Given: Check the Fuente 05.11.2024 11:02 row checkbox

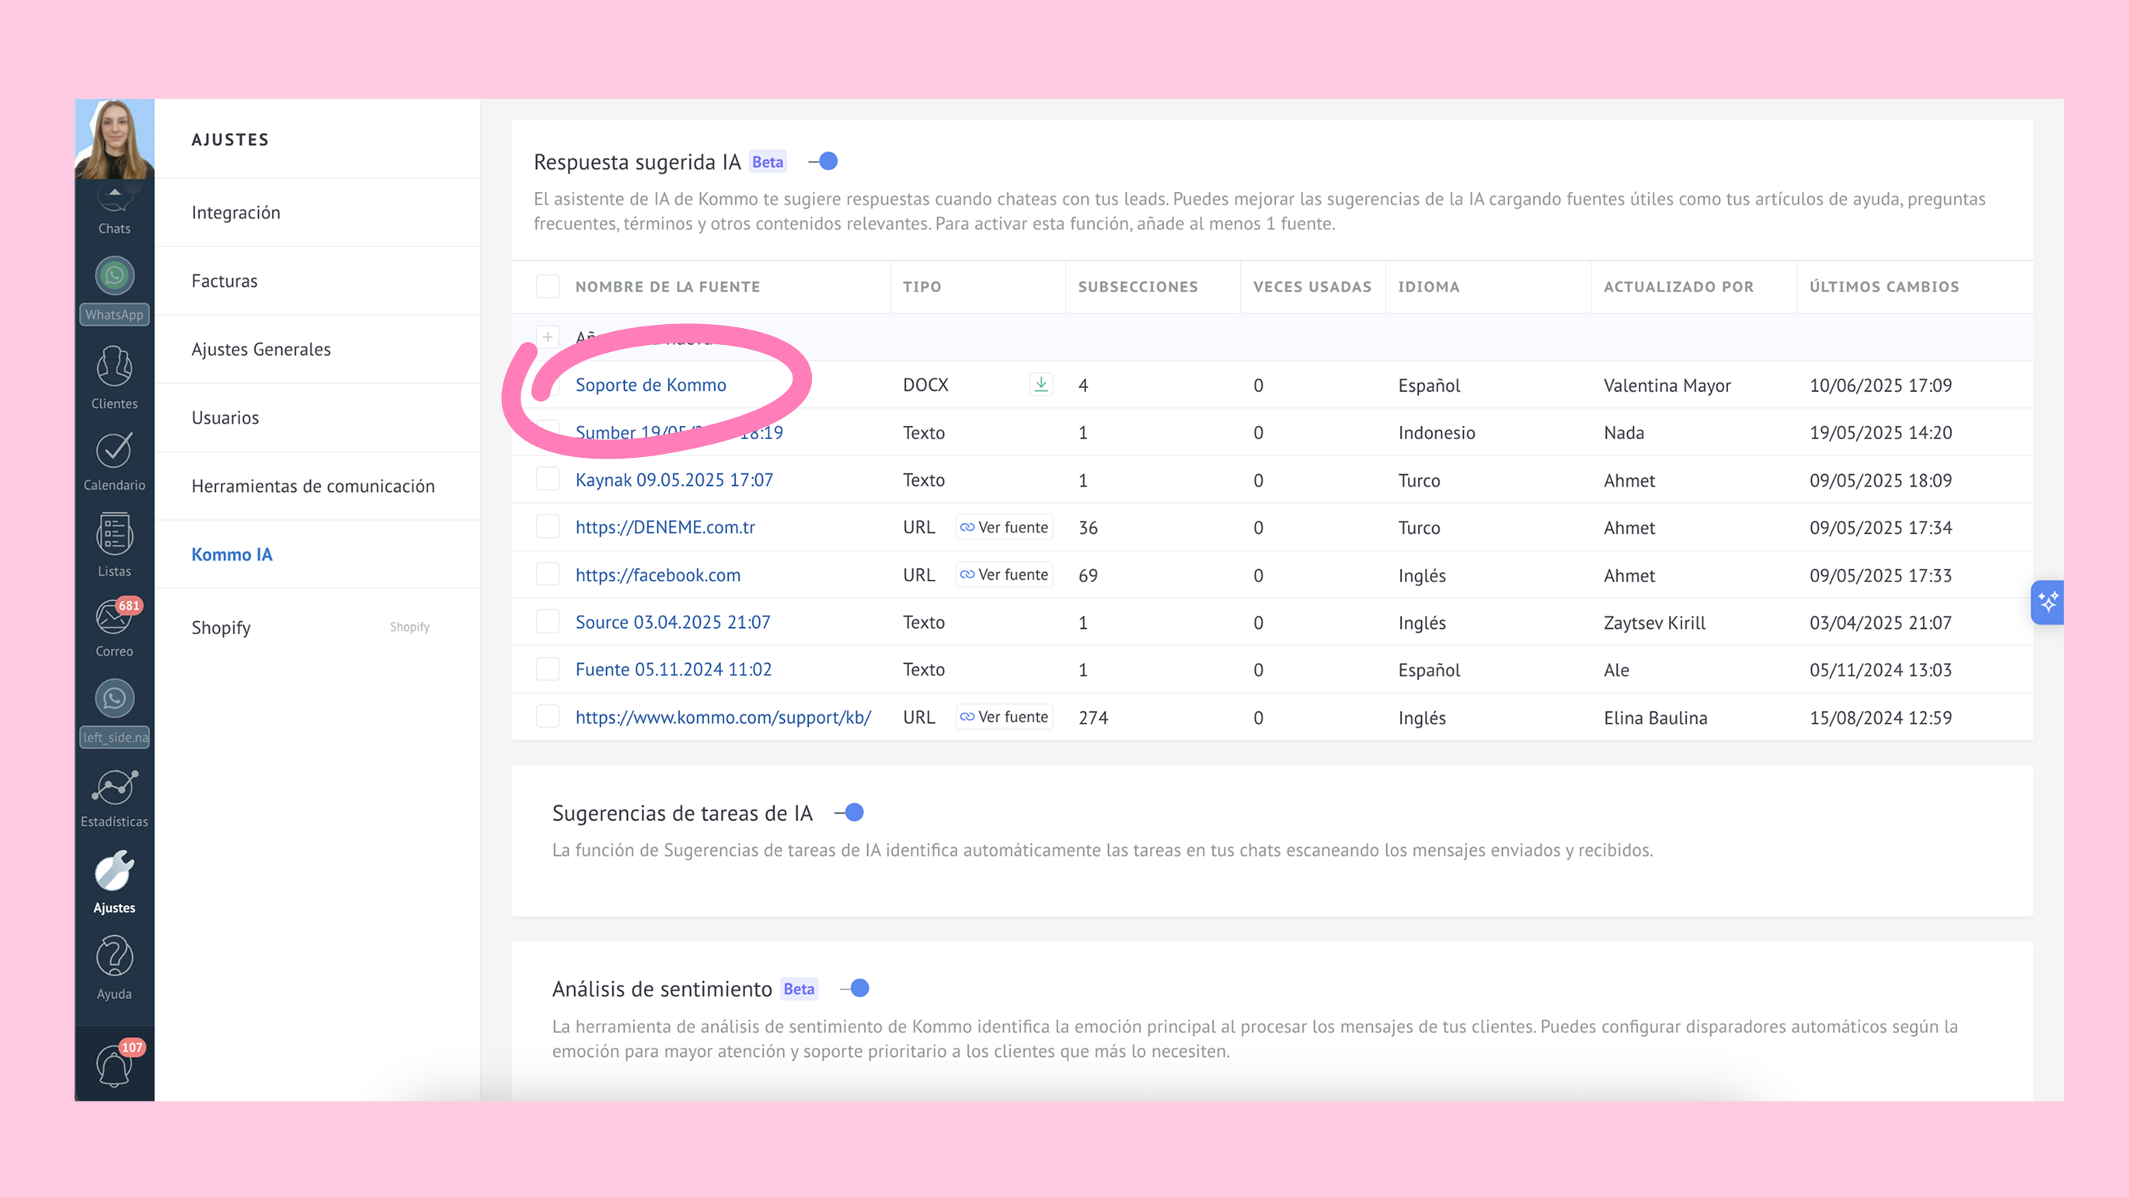Looking at the screenshot, I should (548, 668).
